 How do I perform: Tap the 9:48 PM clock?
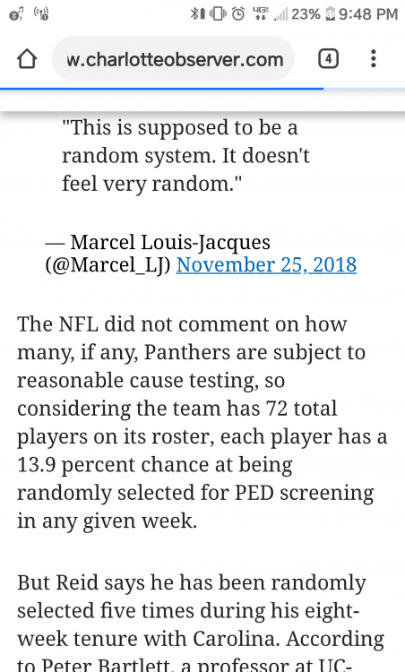[368, 14]
